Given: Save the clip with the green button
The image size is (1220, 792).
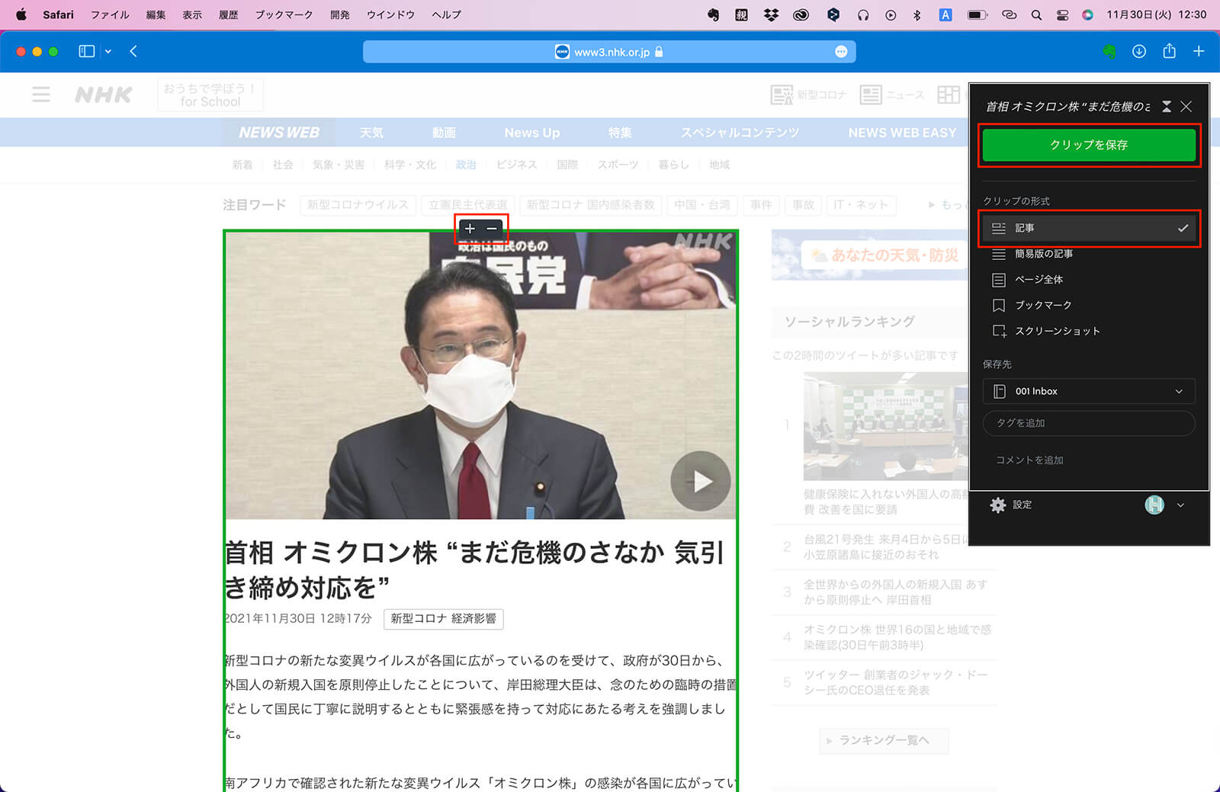Looking at the screenshot, I should pos(1089,145).
